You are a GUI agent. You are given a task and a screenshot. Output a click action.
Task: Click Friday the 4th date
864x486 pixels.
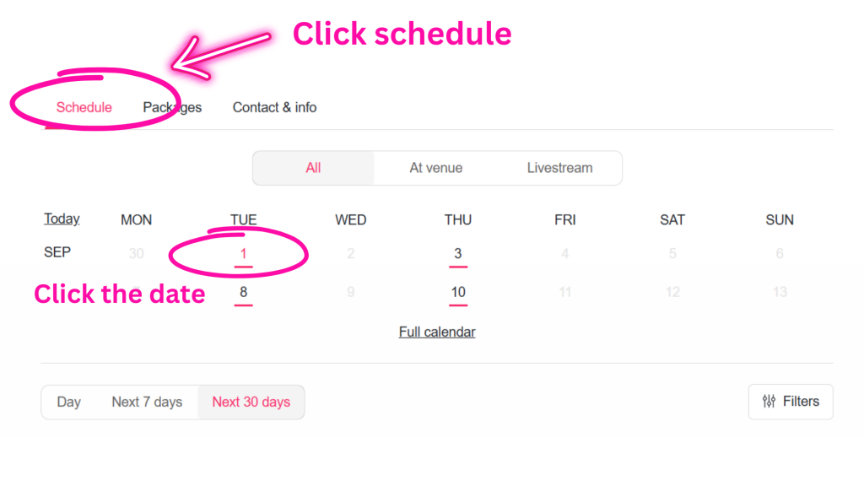coord(565,253)
